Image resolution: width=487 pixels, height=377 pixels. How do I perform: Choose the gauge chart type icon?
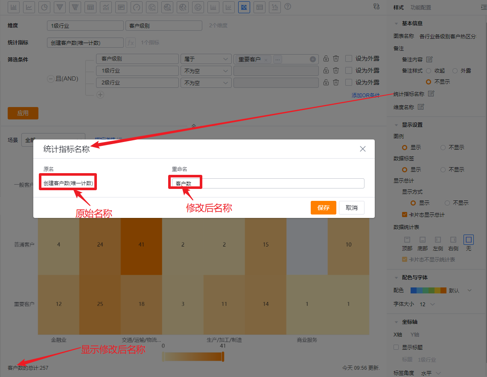point(136,7)
